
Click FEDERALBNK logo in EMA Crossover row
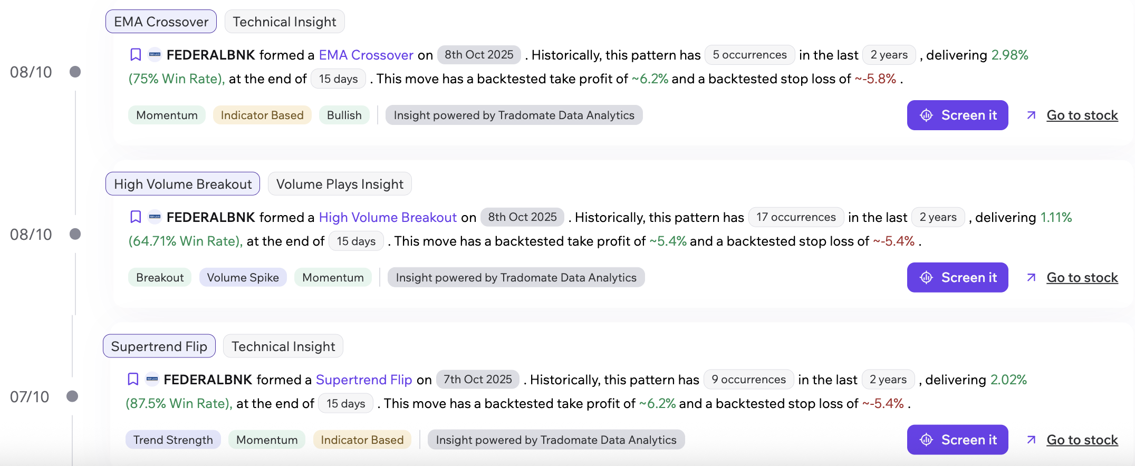155,55
